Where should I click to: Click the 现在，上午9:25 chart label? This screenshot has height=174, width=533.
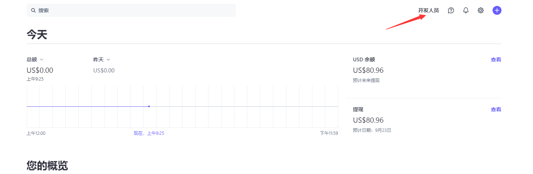(149, 133)
